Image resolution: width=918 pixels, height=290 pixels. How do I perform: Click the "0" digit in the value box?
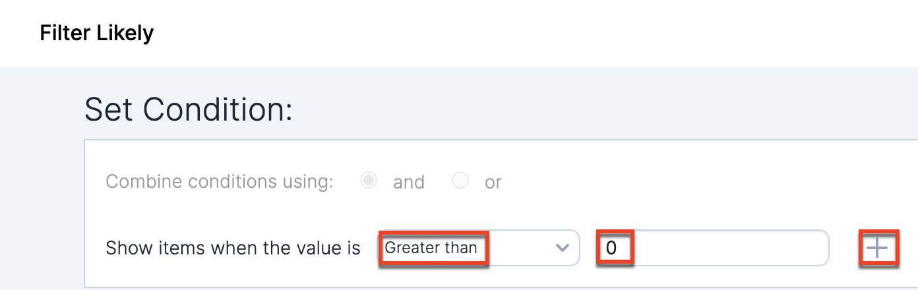[x=611, y=248]
